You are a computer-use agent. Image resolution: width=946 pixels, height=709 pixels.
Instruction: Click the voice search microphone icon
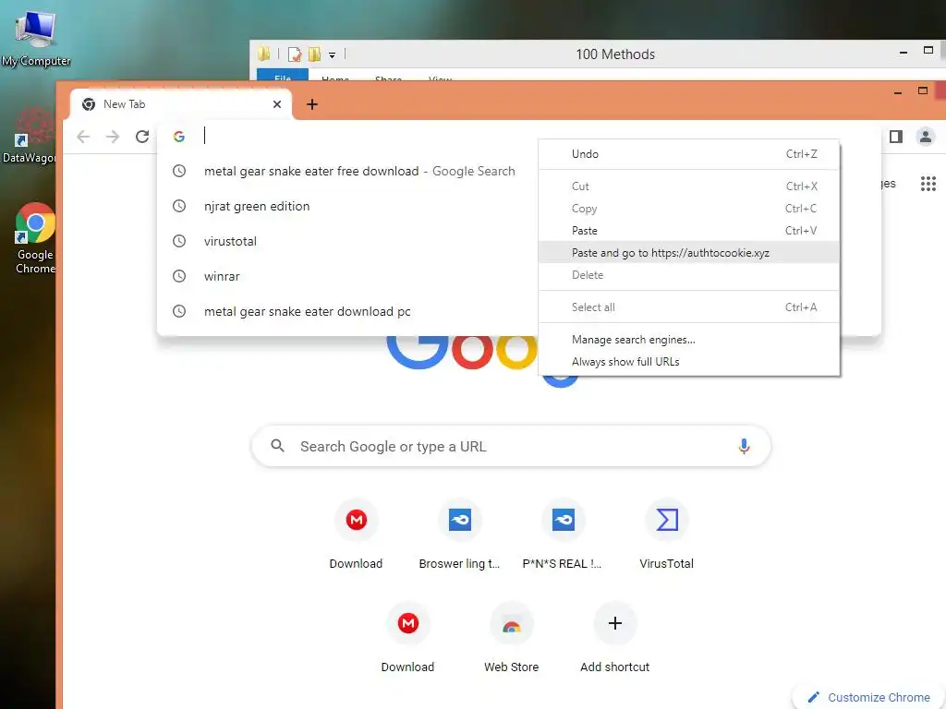click(x=744, y=446)
